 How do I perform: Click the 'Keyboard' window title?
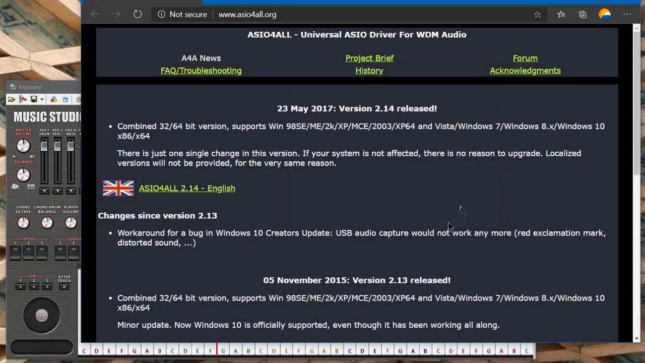[x=30, y=87]
